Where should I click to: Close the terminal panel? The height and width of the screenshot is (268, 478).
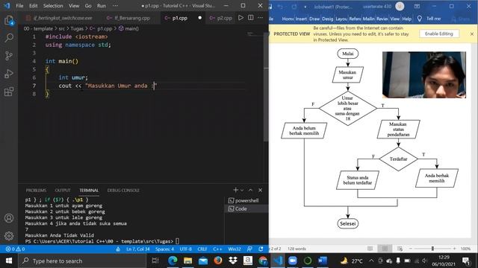tap(261, 190)
